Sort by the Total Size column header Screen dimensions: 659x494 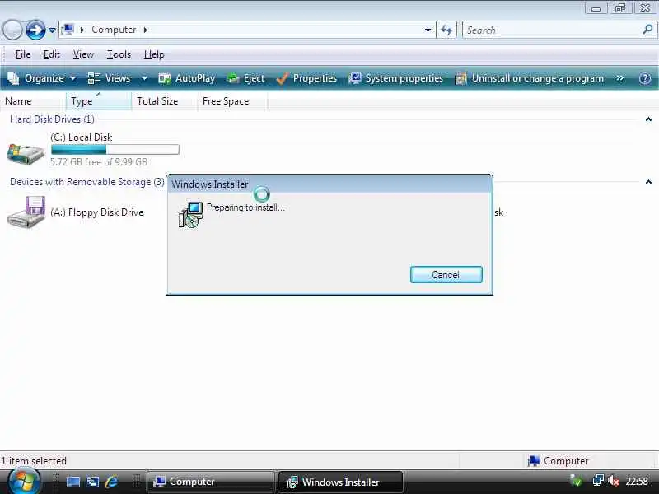click(x=164, y=101)
